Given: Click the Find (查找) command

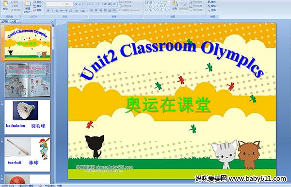Looking at the screenshot, I should click(x=211, y=2).
